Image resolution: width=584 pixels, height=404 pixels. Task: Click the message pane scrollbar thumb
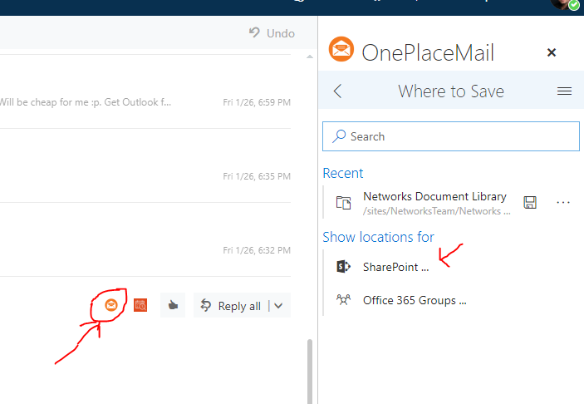pyautogui.click(x=310, y=372)
